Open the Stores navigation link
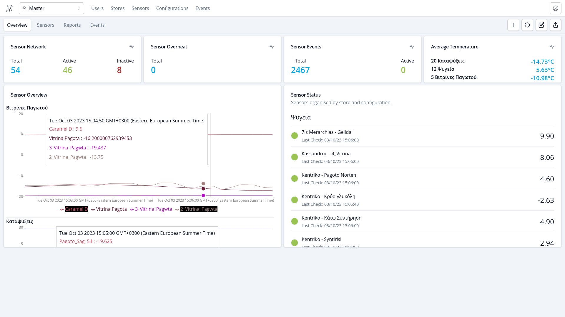The width and height of the screenshot is (565, 317). click(x=117, y=8)
